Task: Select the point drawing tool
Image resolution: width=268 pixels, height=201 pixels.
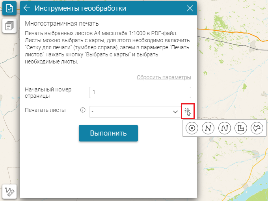Action: pyautogui.click(x=192, y=128)
